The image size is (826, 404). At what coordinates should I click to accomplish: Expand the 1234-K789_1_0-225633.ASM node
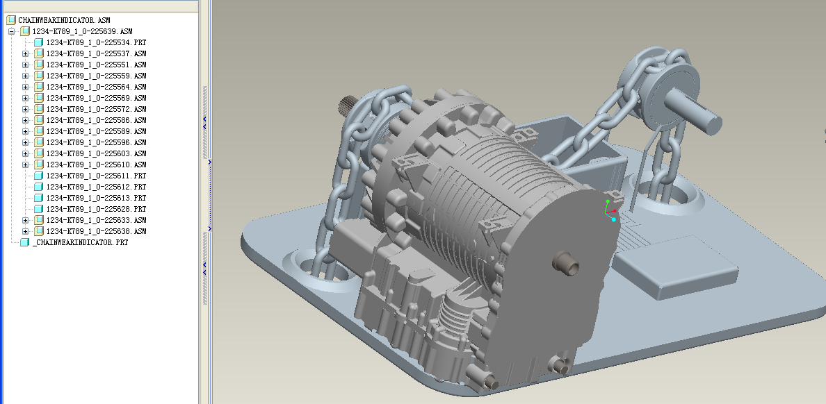click(x=25, y=221)
